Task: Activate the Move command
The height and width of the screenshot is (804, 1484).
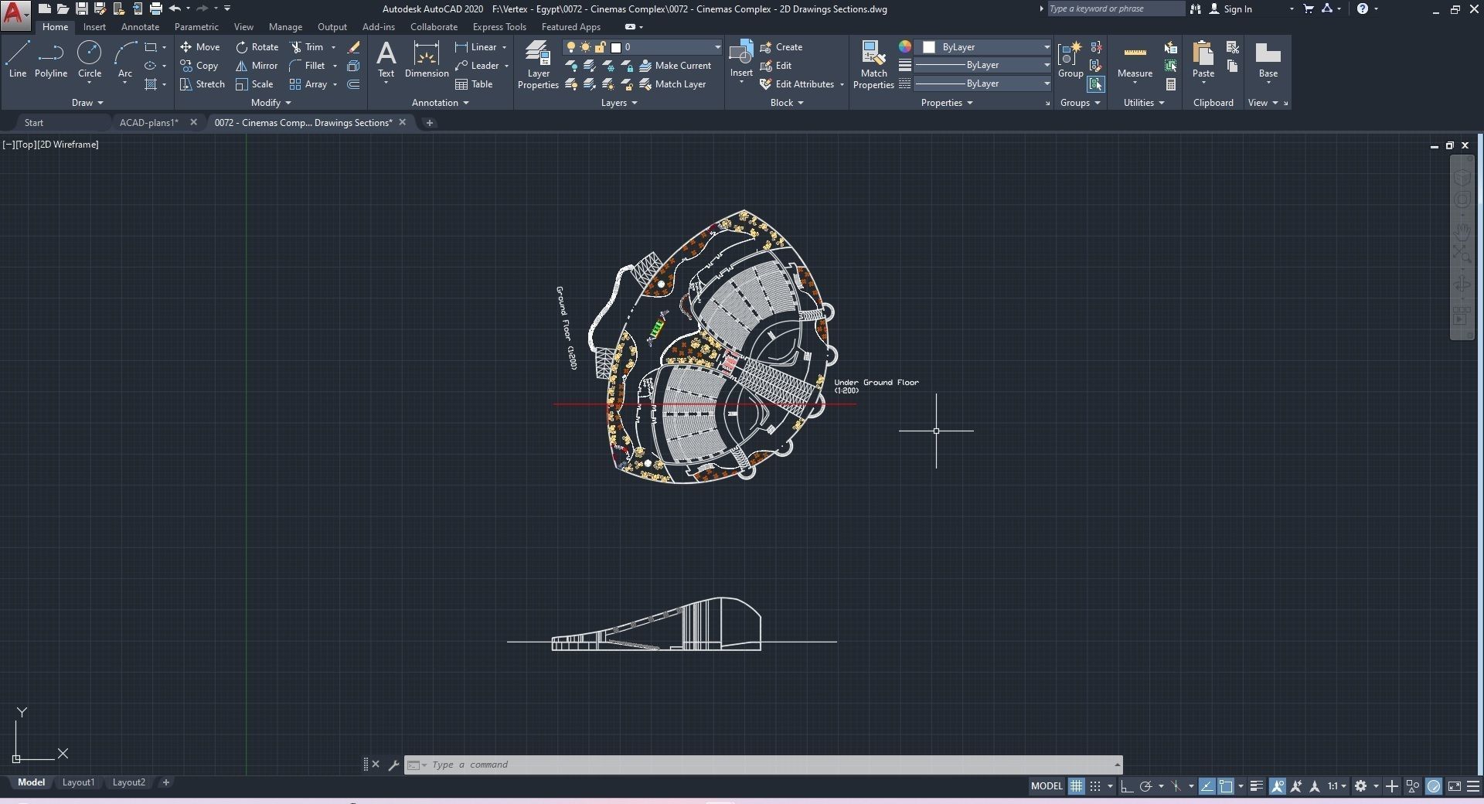Action: 200,47
